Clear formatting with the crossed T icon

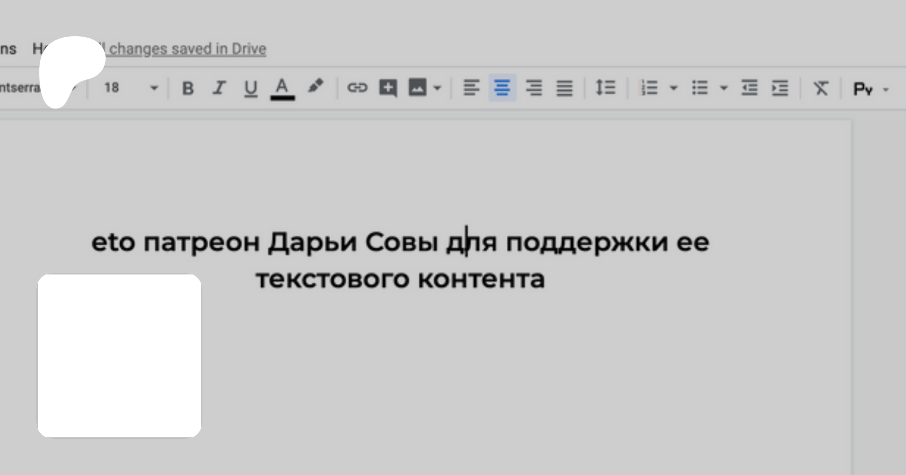pyautogui.click(x=821, y=88)
